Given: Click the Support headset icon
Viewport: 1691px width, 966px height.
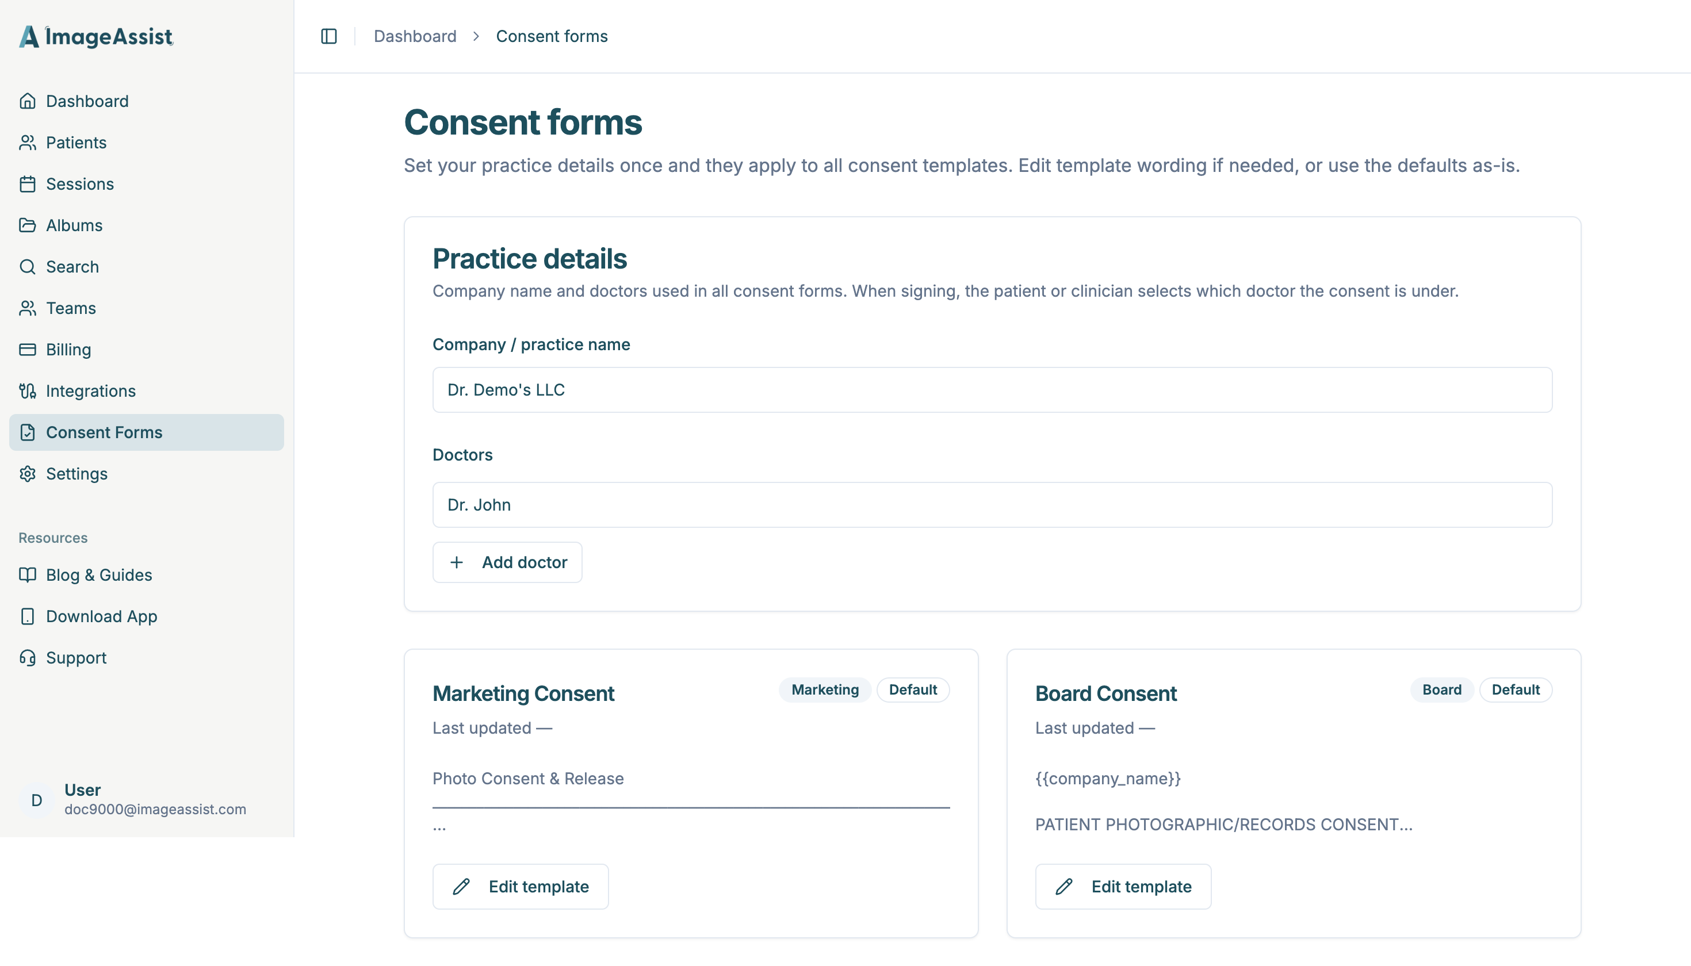Looking at the screenshot, I should [x=27, y=657].
